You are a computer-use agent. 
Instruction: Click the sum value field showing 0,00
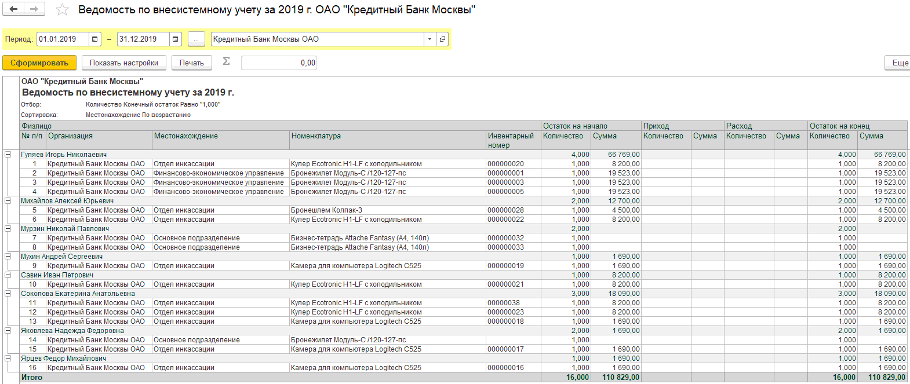pyautogui.click(x=279, y=63)
